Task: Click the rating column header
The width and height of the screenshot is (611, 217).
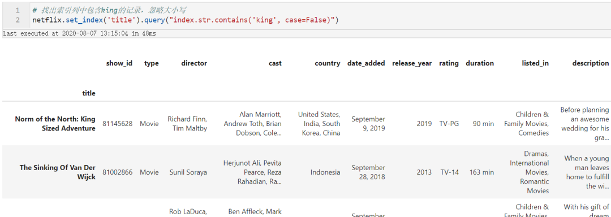Action: click(x=449, y=63)
